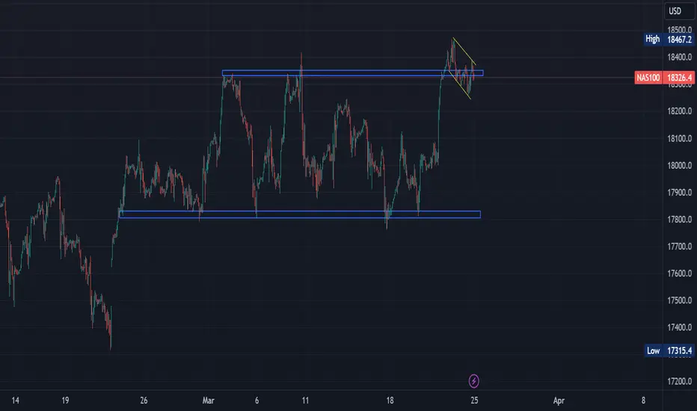The height and width of the screenshot is (411, 697).
Task: Click the 17700.0 price axis label
Action: (680, 246)
